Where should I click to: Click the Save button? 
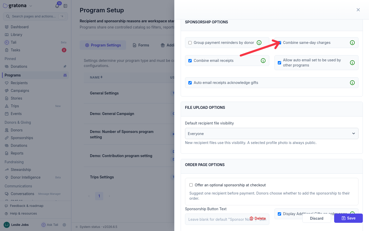[348, 218]
